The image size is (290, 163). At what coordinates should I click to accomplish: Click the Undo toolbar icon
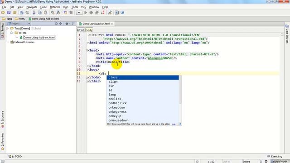[21, 13]
